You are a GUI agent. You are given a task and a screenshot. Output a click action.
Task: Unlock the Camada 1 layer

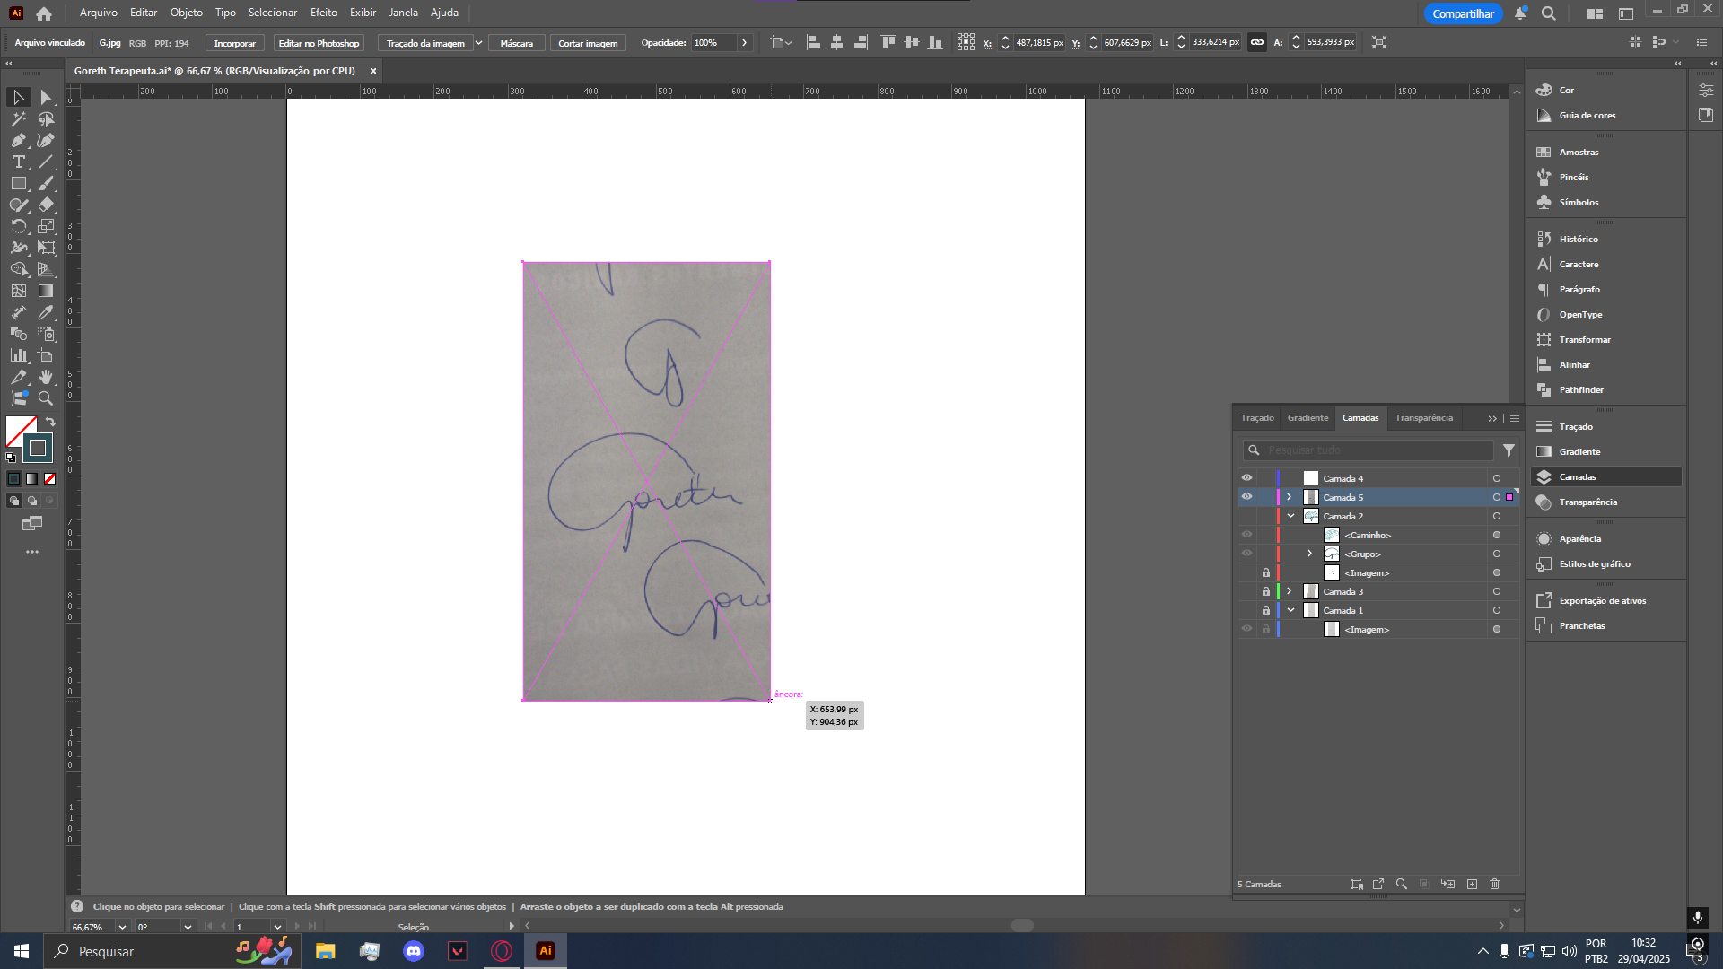point(1266,611)
